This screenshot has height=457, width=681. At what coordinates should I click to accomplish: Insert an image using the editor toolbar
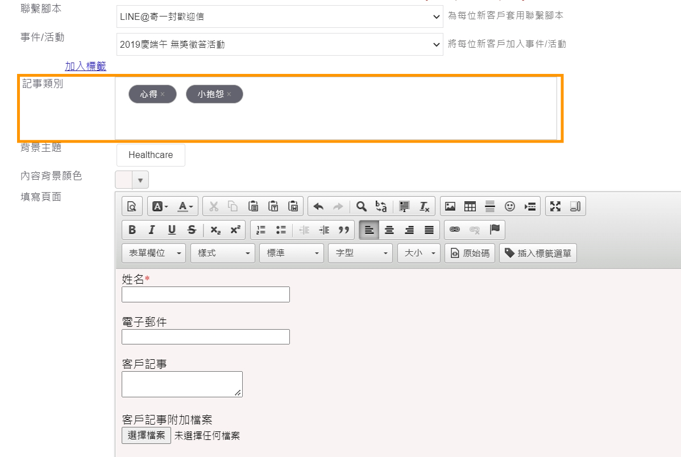[x=450, y=206]
